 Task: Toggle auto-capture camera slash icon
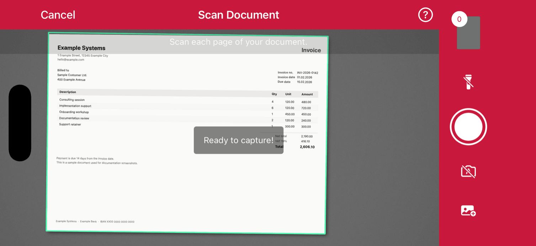tap(468, 171)
